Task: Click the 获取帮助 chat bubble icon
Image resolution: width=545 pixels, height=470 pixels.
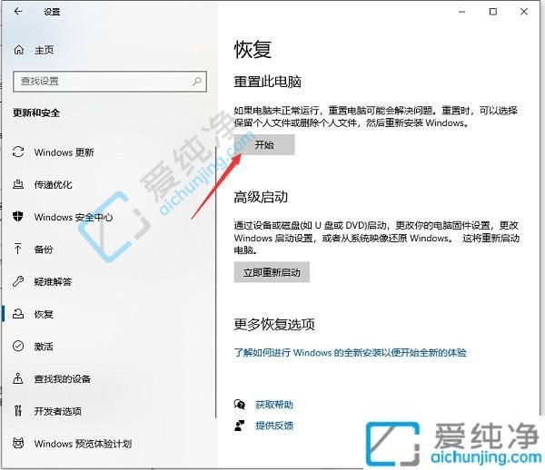Action: click(x=240, y=405)
